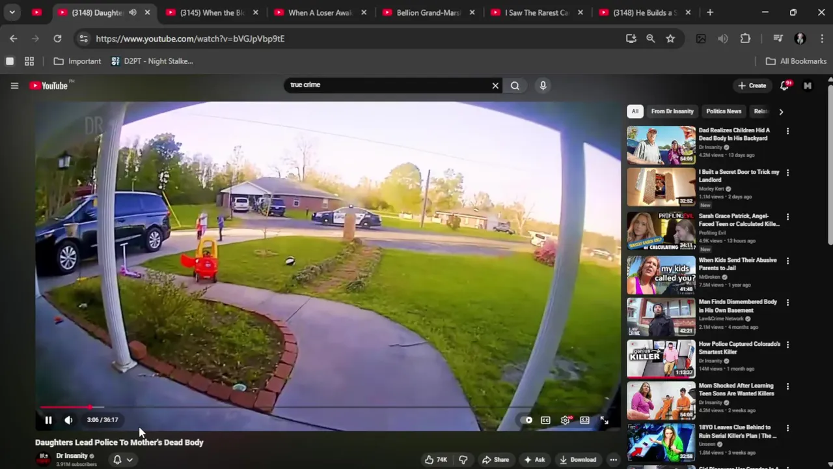Open YouTube hamburger guide menu
This screenshot has height=469, width=833.
tap(14, 85)
